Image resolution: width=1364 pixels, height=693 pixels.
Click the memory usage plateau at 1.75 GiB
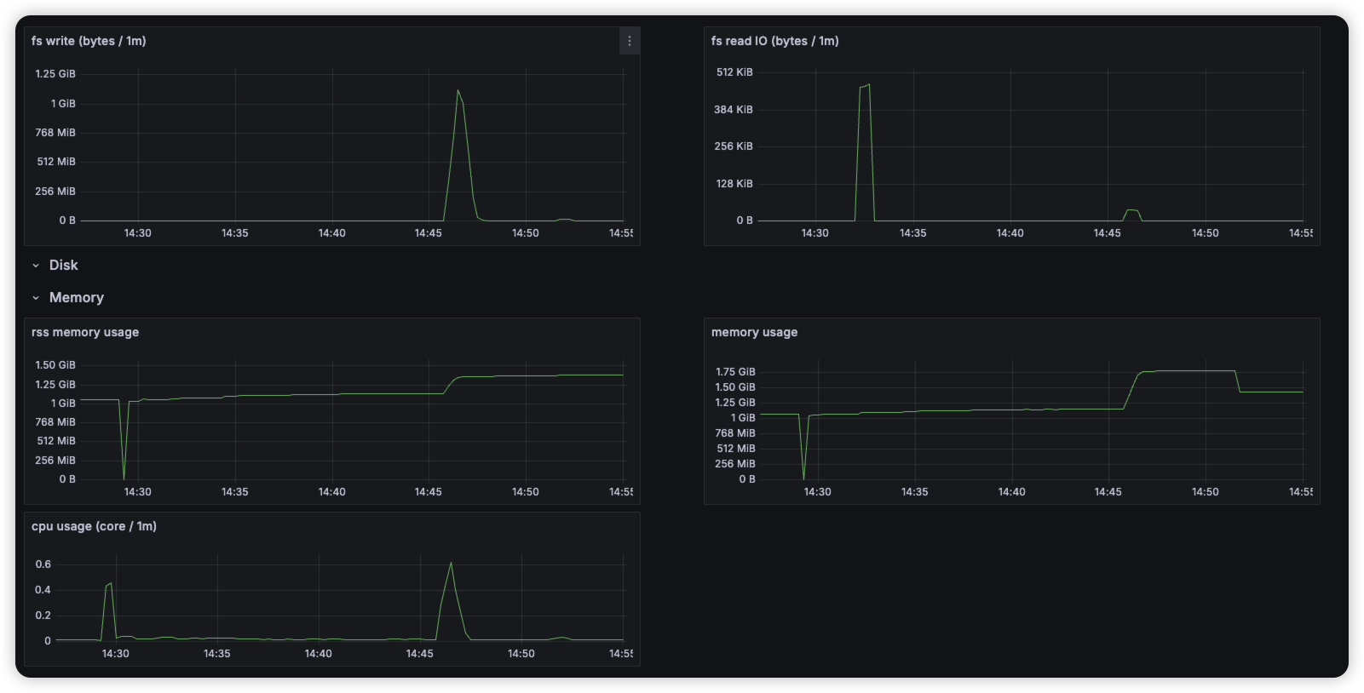[x=1188, y=371]
